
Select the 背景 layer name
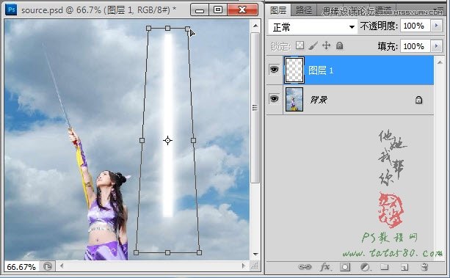click(x=319, y=100)
